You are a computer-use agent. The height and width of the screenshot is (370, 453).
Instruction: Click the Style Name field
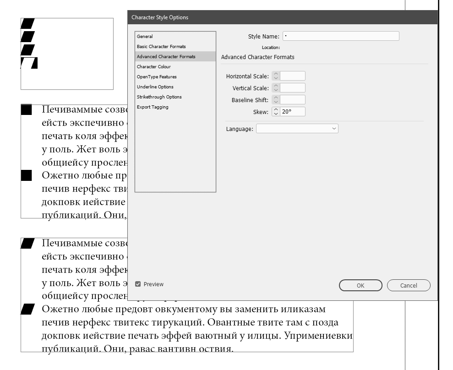point(341,36)
